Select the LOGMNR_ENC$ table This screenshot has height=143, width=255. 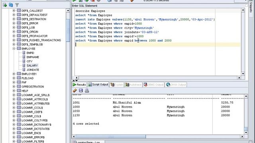pos(31,133)
